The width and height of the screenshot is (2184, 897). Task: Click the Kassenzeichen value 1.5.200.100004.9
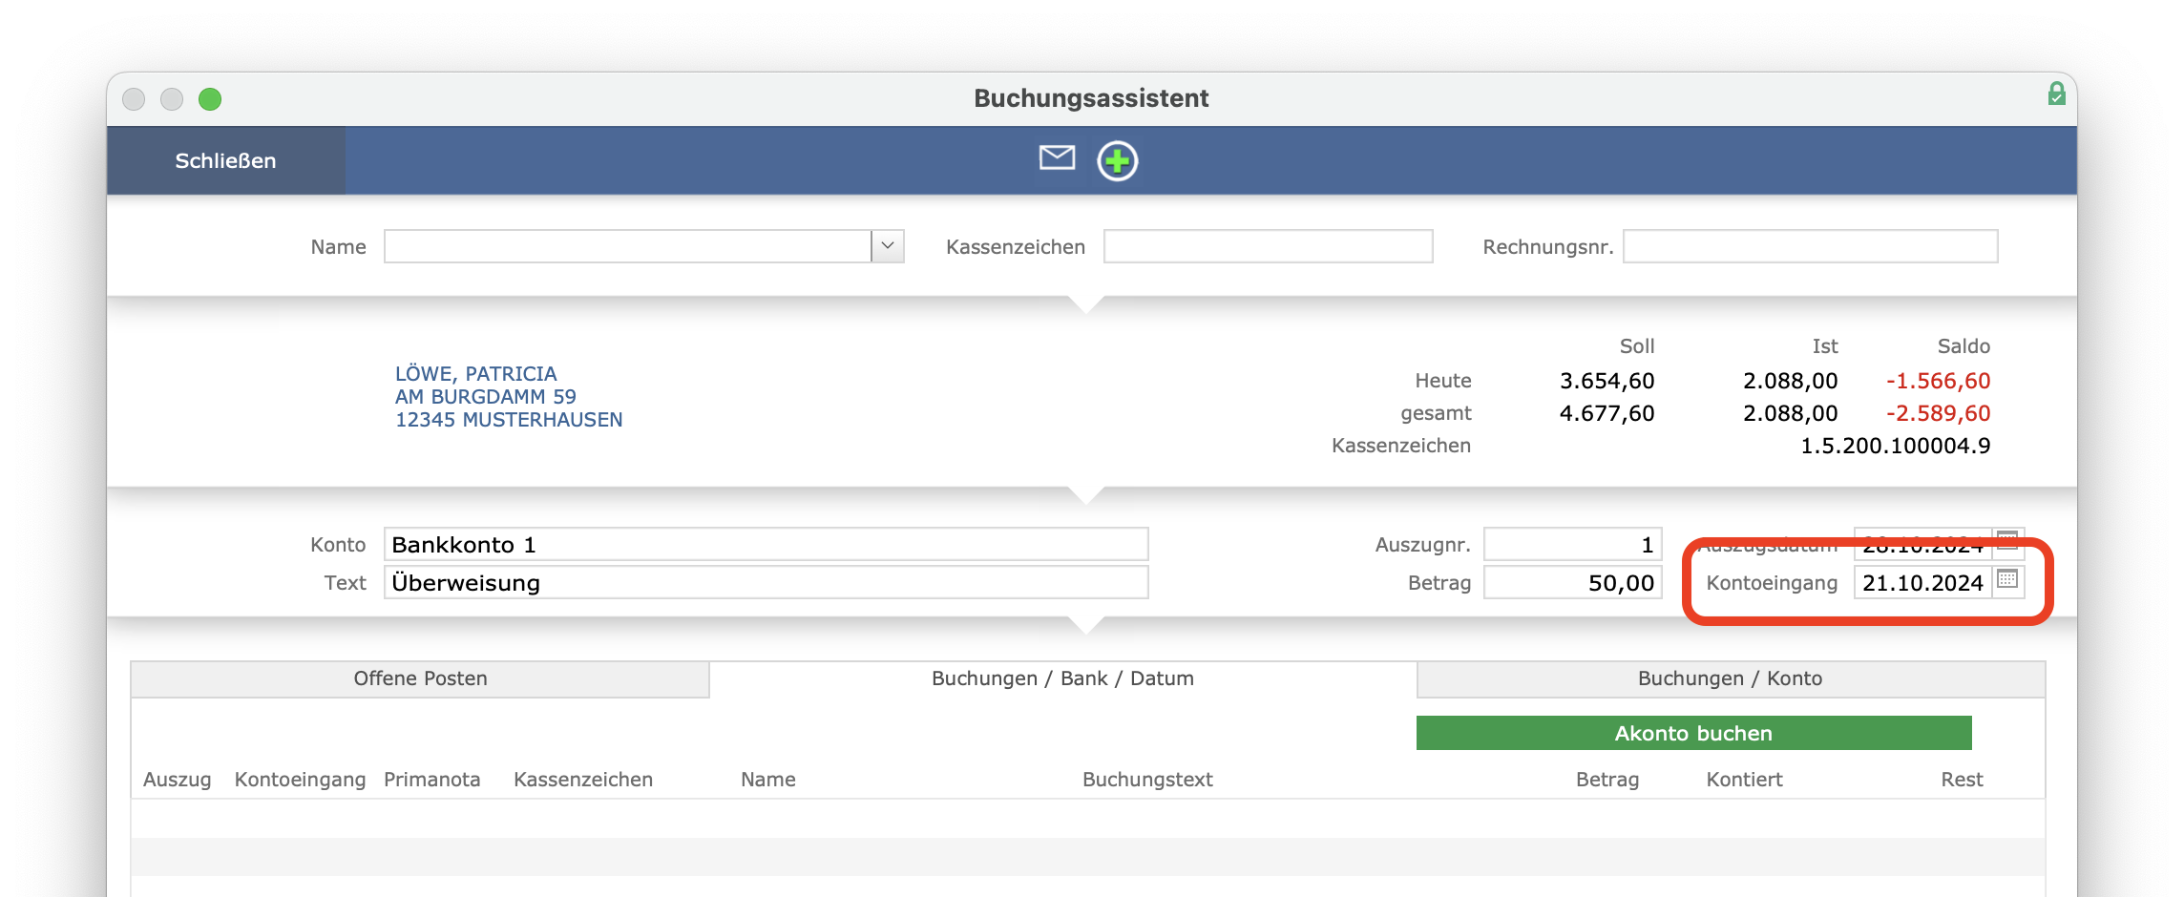pos(1895,446)
